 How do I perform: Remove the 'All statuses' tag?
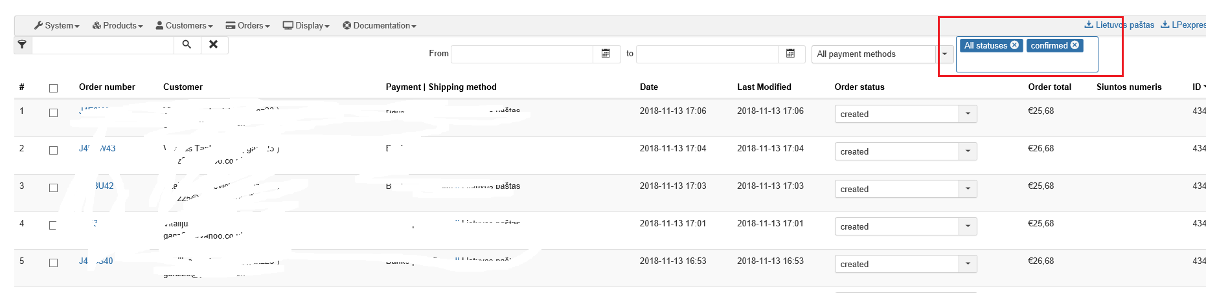(x=1015, y=45)
